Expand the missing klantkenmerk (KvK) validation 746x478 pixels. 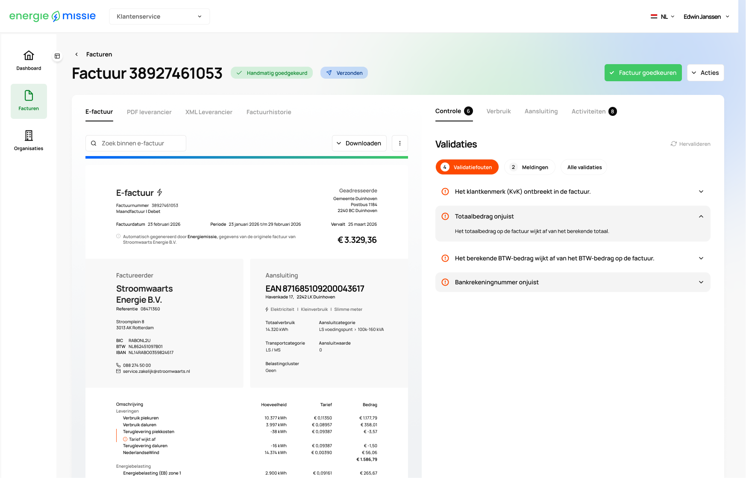click(x=573, y=192)
